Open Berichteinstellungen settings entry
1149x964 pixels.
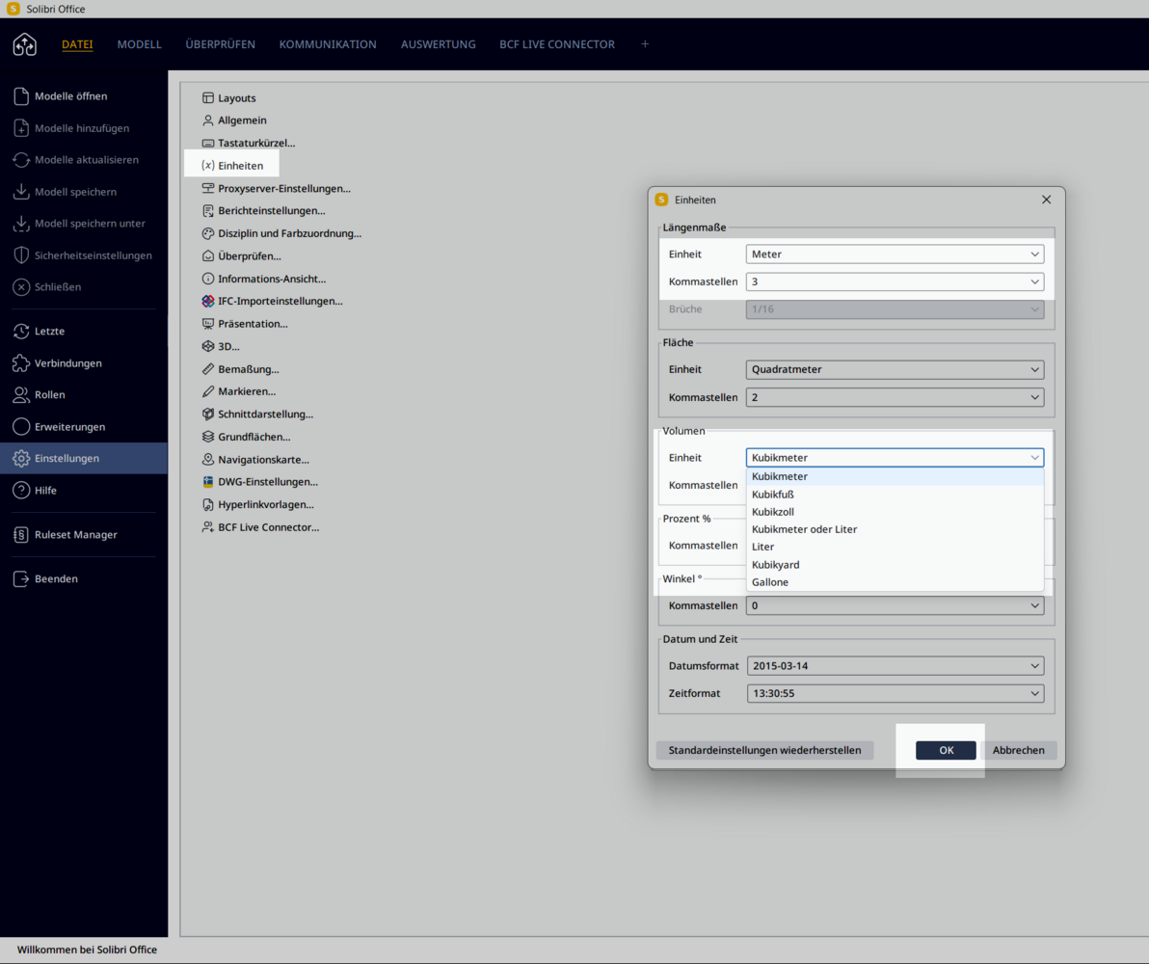coord(263,211)
